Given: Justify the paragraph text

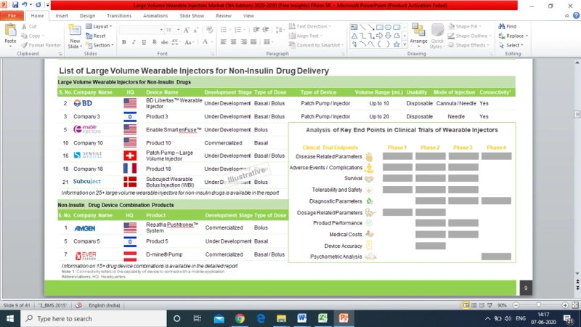Looking at the screenshot, I should 253,42.
